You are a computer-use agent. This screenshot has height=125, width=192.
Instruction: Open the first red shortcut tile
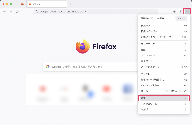coord(43,89)
